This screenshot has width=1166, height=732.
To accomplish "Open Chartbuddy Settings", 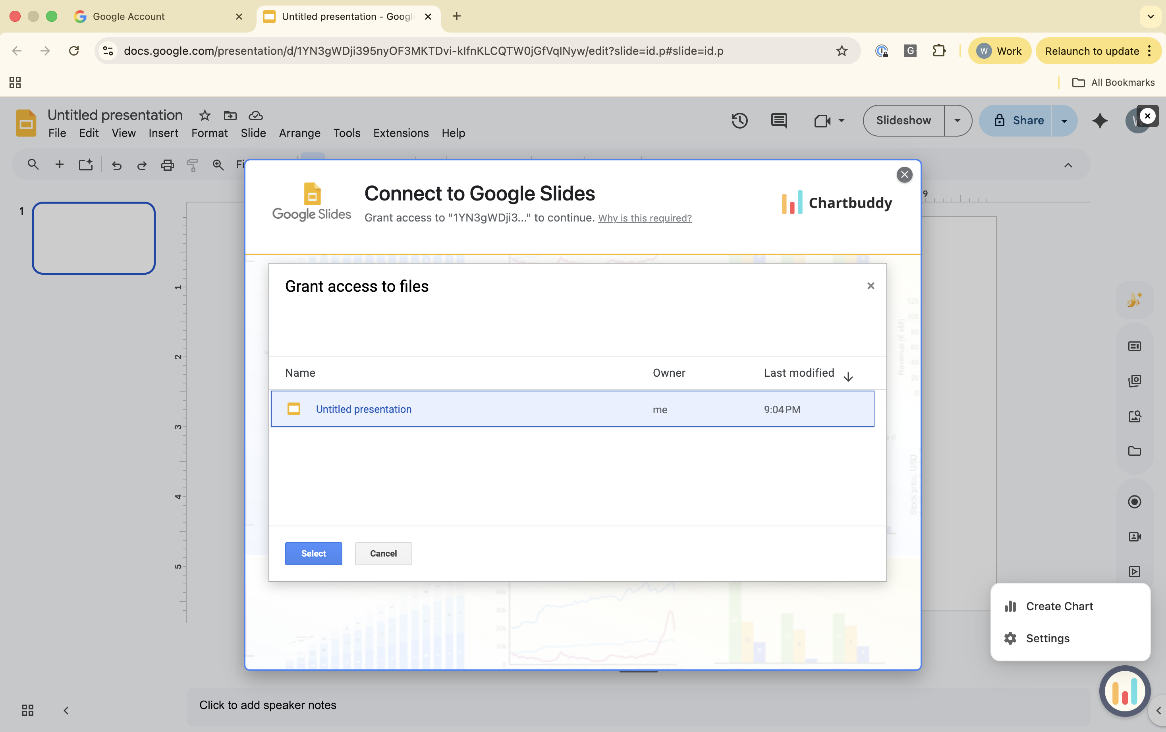I will 1048,638.
